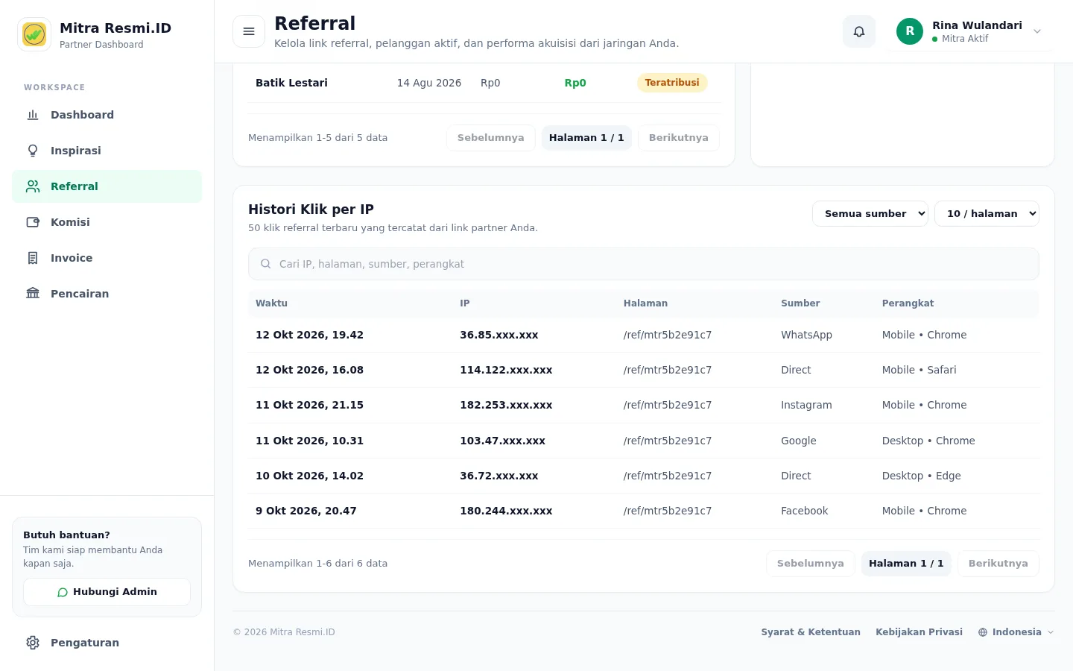This screenshot has height=671, width=1073.
Task: Open the Syarat & Ketentuan link
Action: [811, 632]
